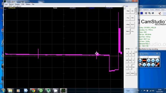Open CamStudio Options menu
This screenshot has width=166, height=93.
click(146, 10)
